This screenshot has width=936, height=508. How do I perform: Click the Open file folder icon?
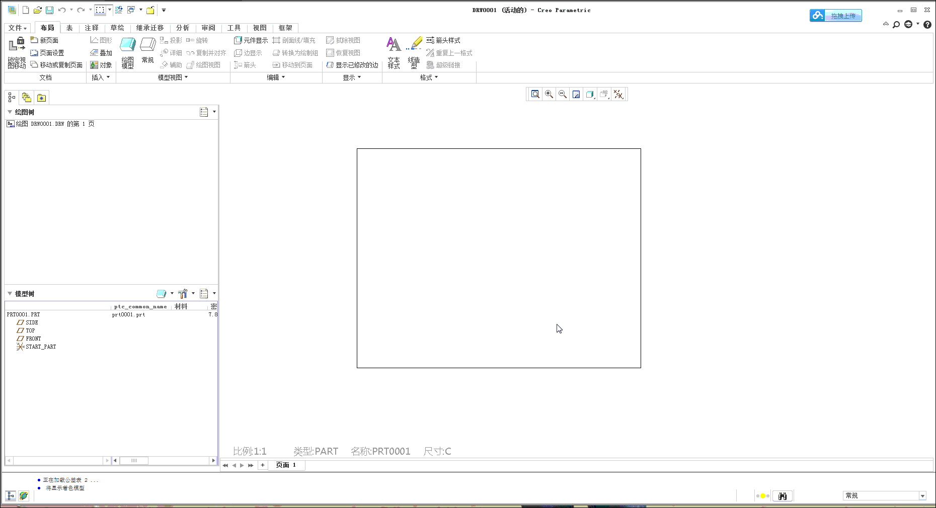point(37,10)
